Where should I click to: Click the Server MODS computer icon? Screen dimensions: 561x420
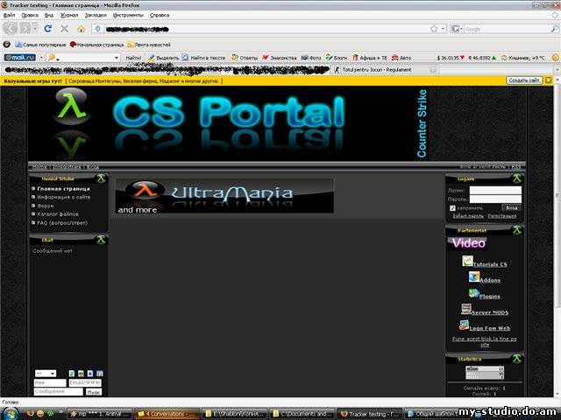pyautogui.click(x=466, y=309)
